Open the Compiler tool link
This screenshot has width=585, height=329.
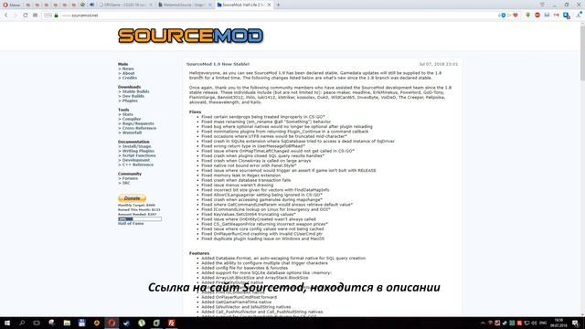coord(132,119)
